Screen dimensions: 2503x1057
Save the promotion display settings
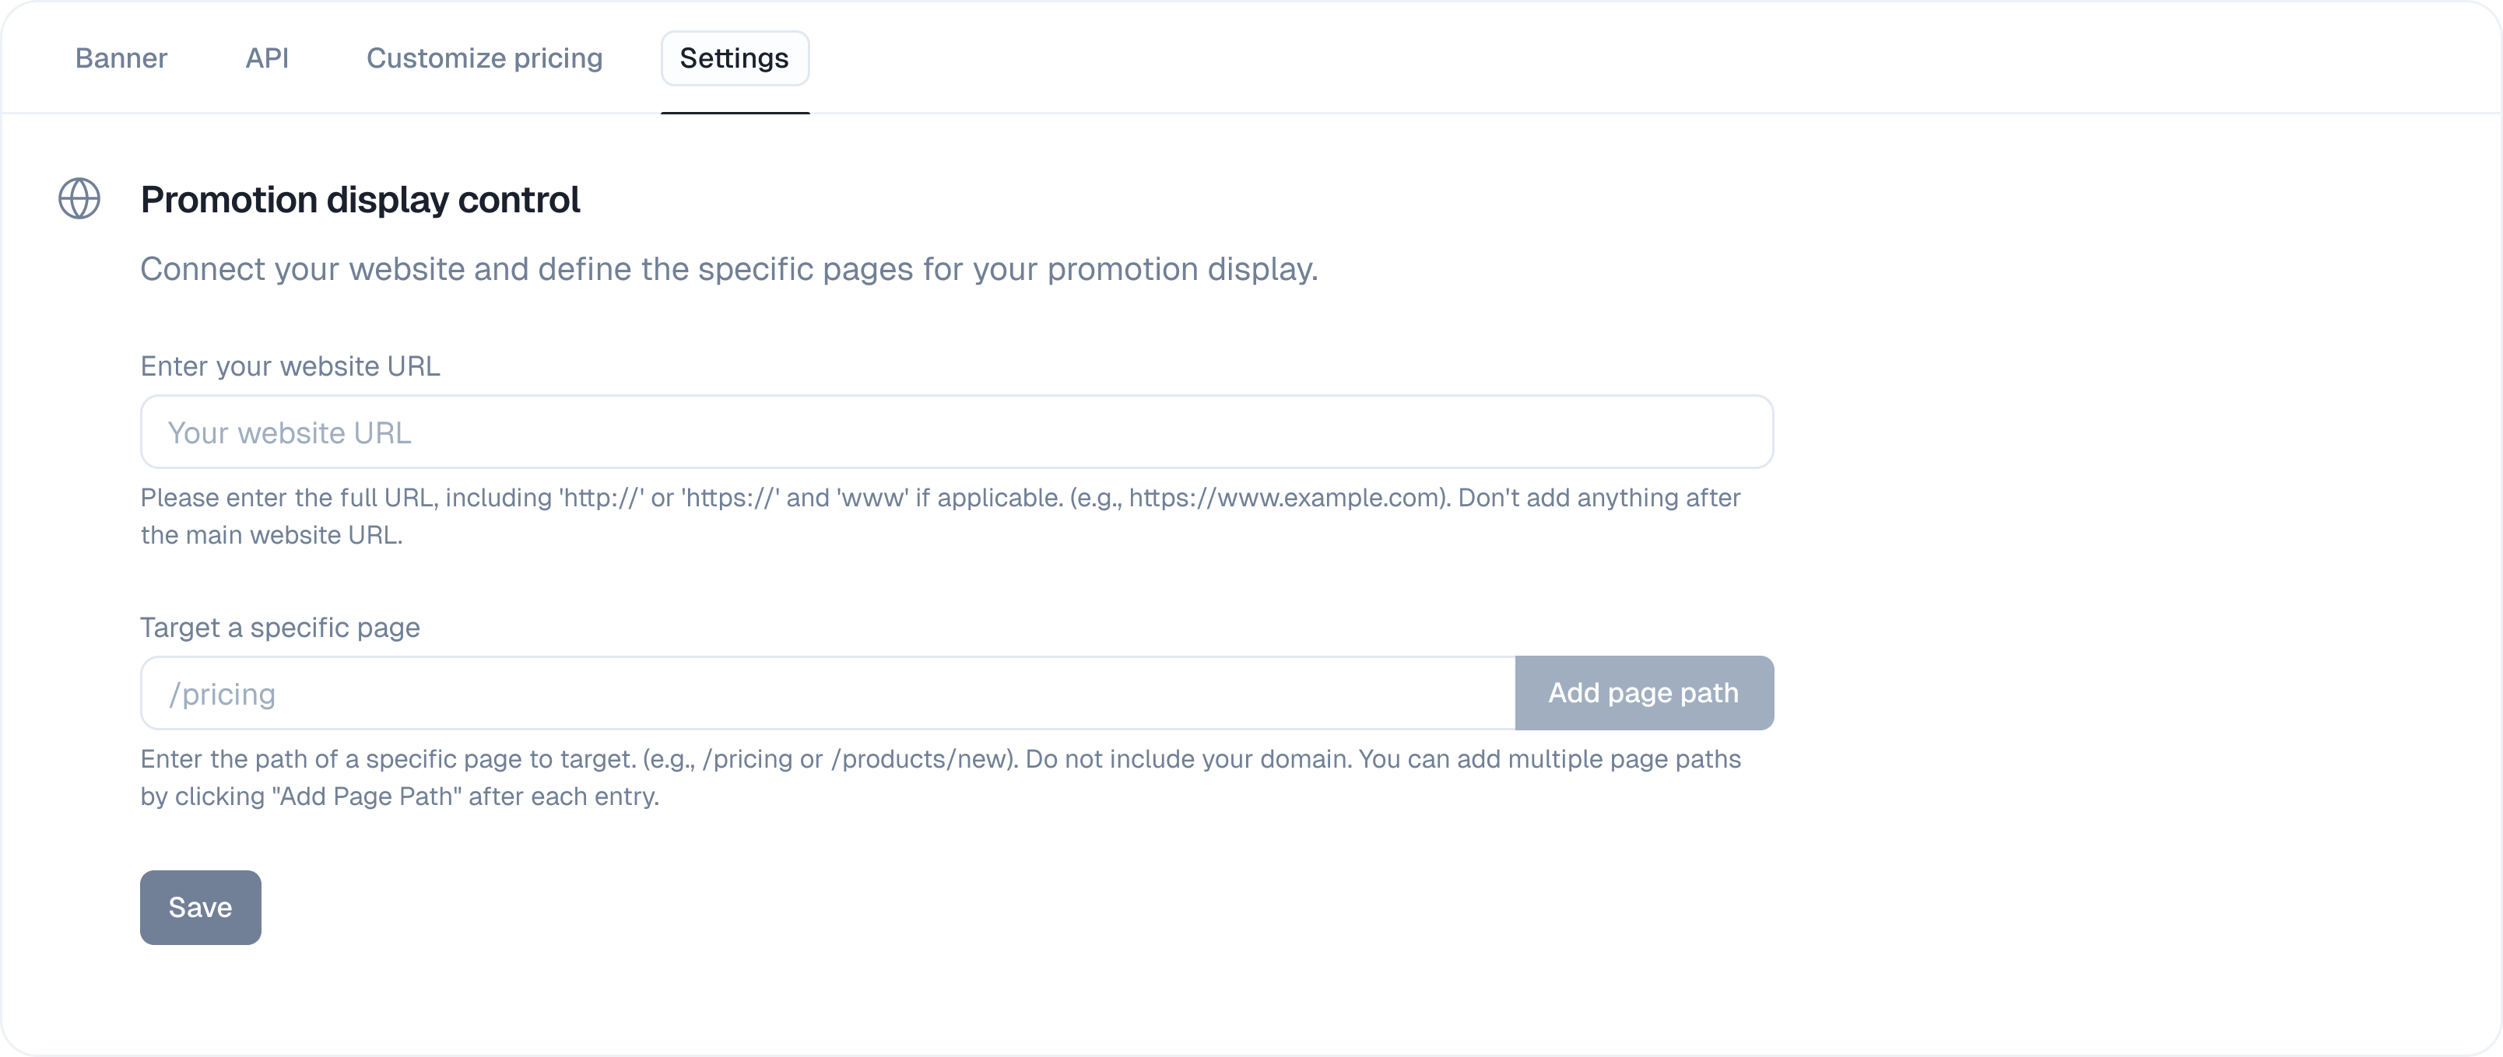[199, 908]
